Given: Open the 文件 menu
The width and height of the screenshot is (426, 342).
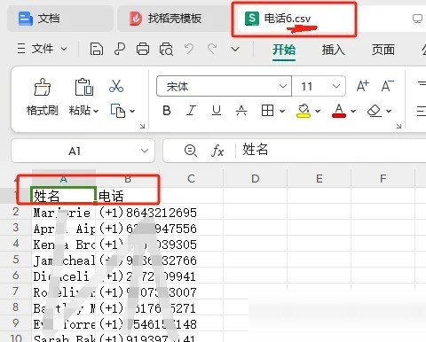Looking at the screenshot, I should click(42, 49).
